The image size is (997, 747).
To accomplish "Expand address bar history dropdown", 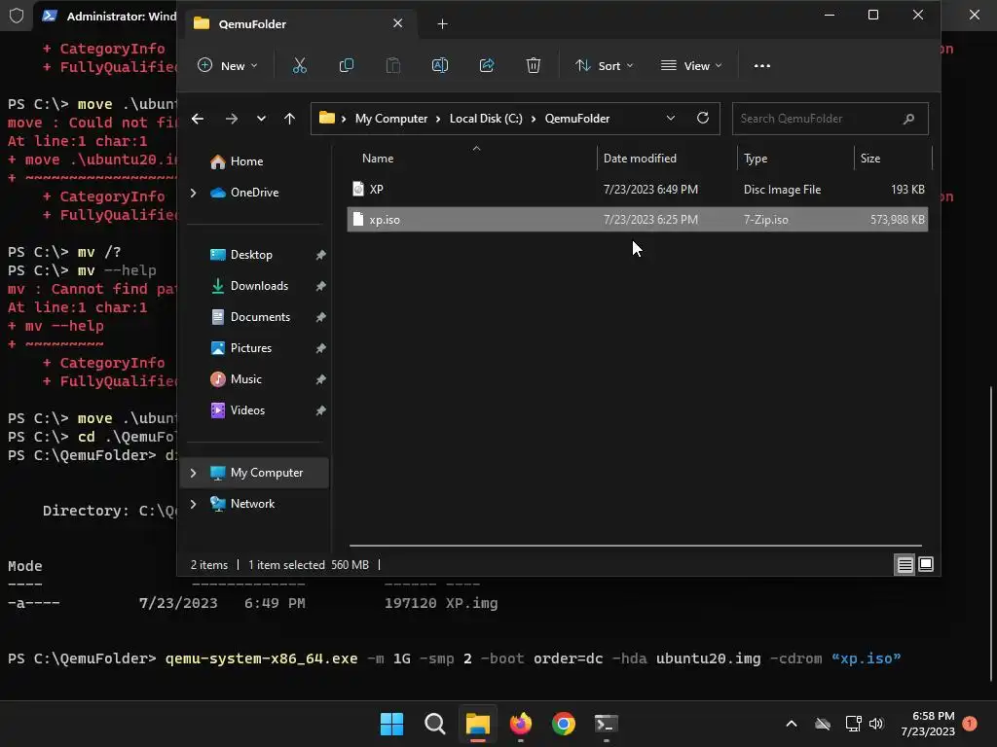I will pos(670,118).
